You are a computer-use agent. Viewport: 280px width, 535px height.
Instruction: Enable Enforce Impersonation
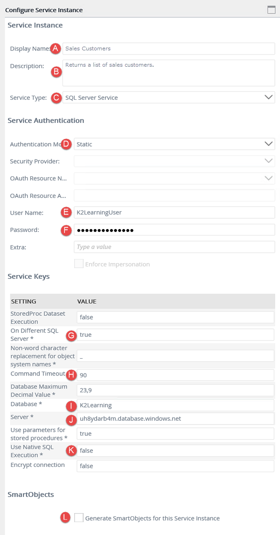[78, 263]
